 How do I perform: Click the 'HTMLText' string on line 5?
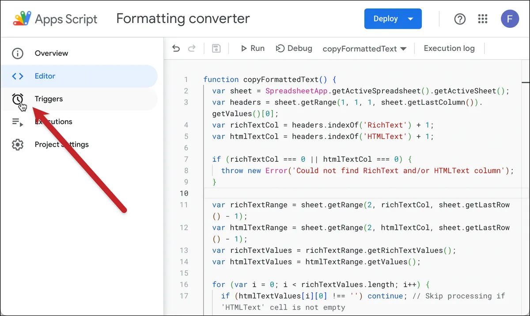pos(385,137)
